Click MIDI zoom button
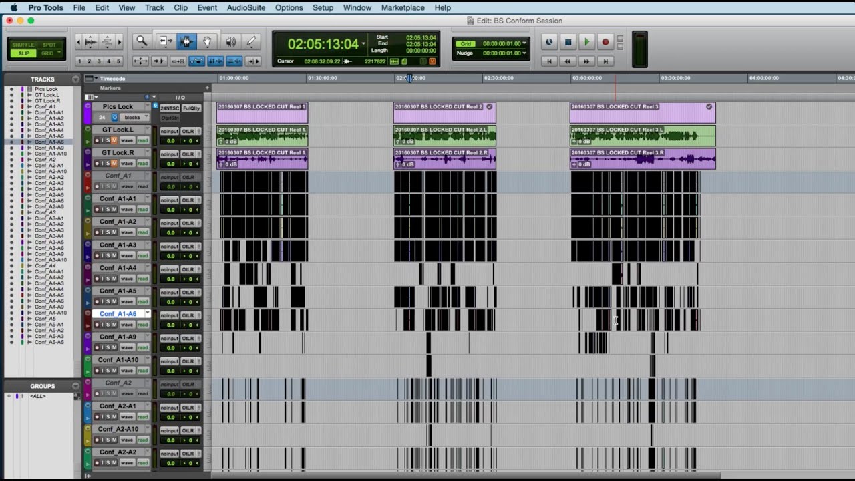 pyautogui.click(x=106, y=42)
